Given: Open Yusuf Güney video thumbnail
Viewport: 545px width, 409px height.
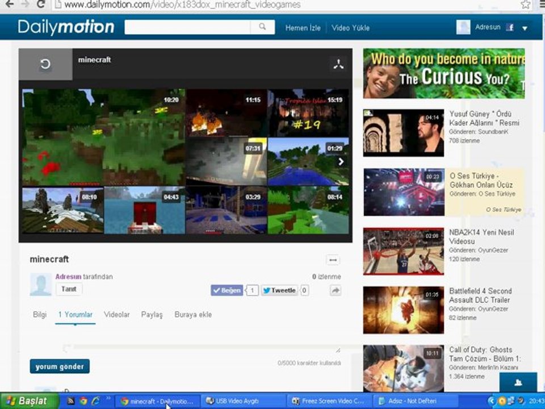Looking at the screenshot, I should click(x=404, y=133).
